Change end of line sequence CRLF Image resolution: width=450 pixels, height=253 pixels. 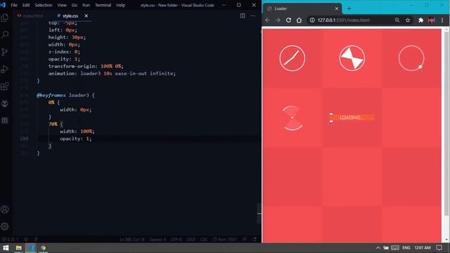tap(191, 239)
